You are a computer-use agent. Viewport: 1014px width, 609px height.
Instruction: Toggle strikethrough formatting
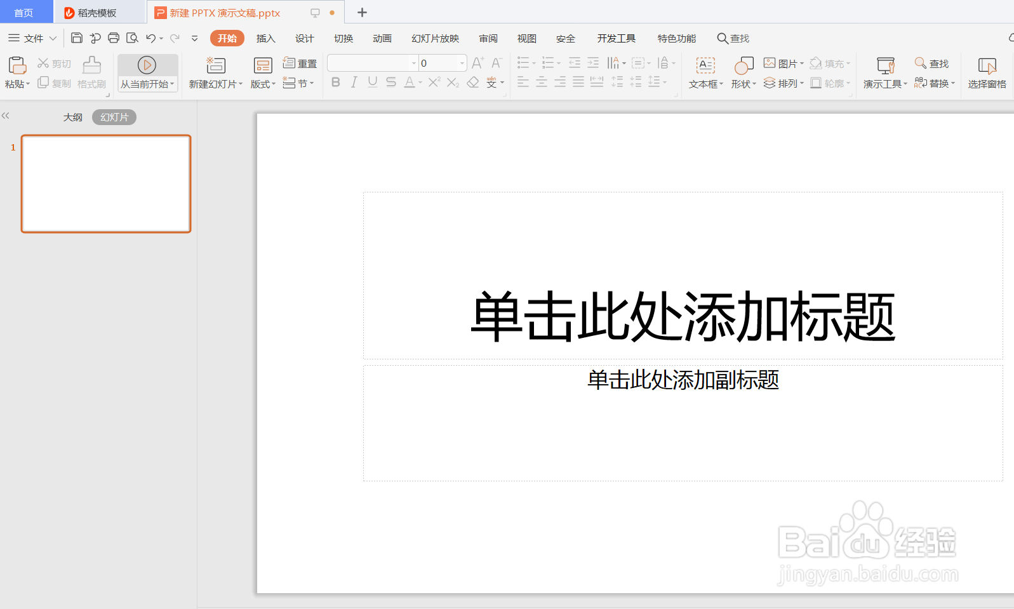tap(391, 82)
